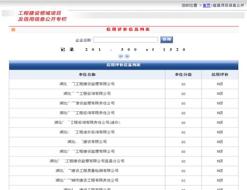Open the 首页 breadcrumb link
Viewport: 247px width, 190px height.
(x=206, y=5)
